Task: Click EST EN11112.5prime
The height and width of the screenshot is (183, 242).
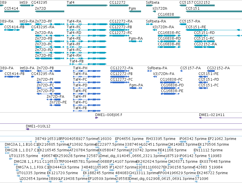Action: point(208,150)
